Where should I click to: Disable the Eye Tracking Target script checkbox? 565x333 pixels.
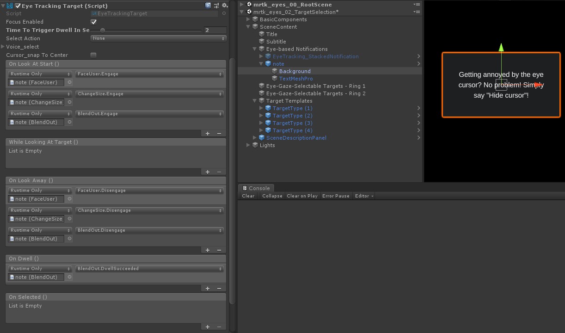pyautogui.click(x=18, y=6)
